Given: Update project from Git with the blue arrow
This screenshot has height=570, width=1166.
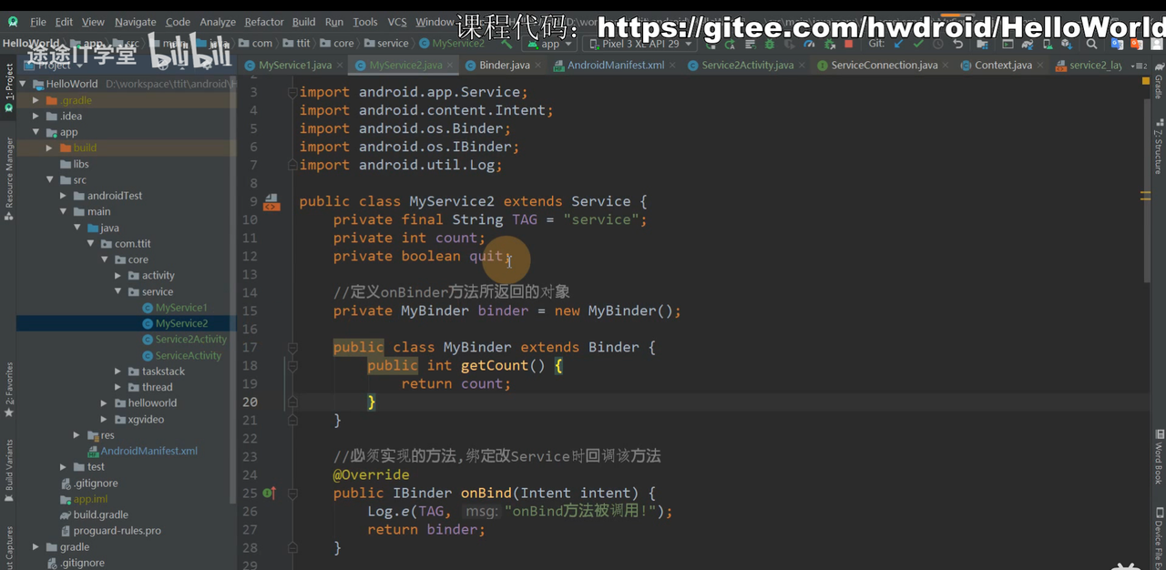Looking at the screenshot, I should point(899,44).
